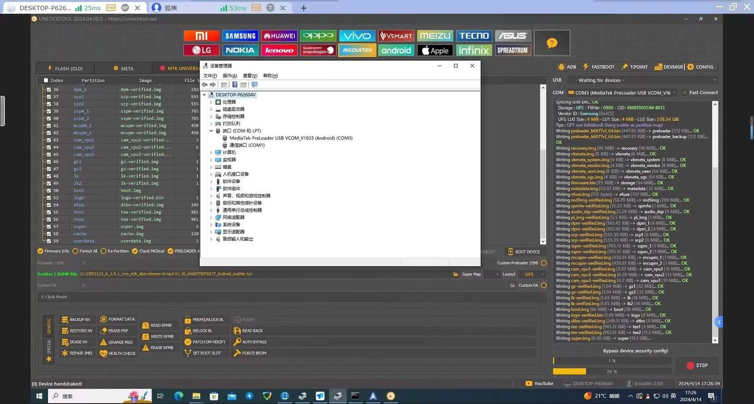The image size is (754, 404).
Task: Collapse the 端口 (COM 和 LPT) node
Action: click(x=211, y=131)
